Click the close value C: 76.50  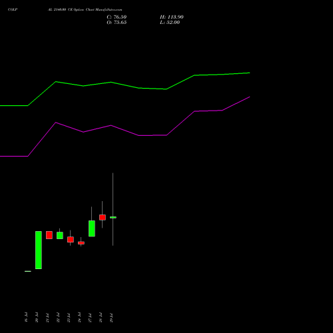[117, 17]
